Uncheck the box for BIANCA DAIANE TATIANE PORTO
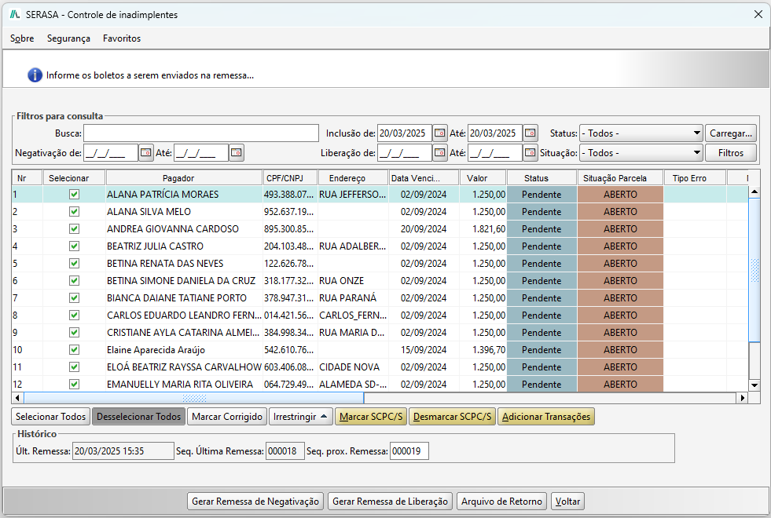771x518 pixels. [74, 298]
